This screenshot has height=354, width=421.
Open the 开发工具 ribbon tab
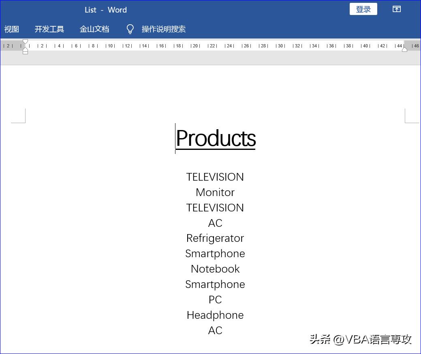[49, 29]
